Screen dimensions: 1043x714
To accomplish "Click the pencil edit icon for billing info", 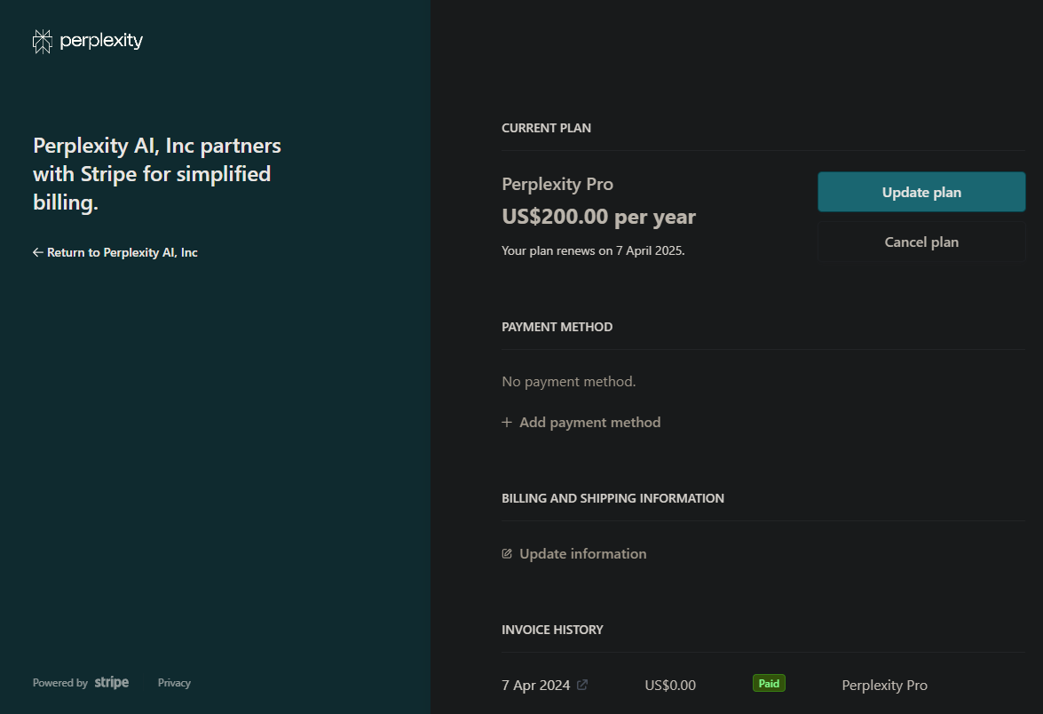I will click(x=507, y=554).
